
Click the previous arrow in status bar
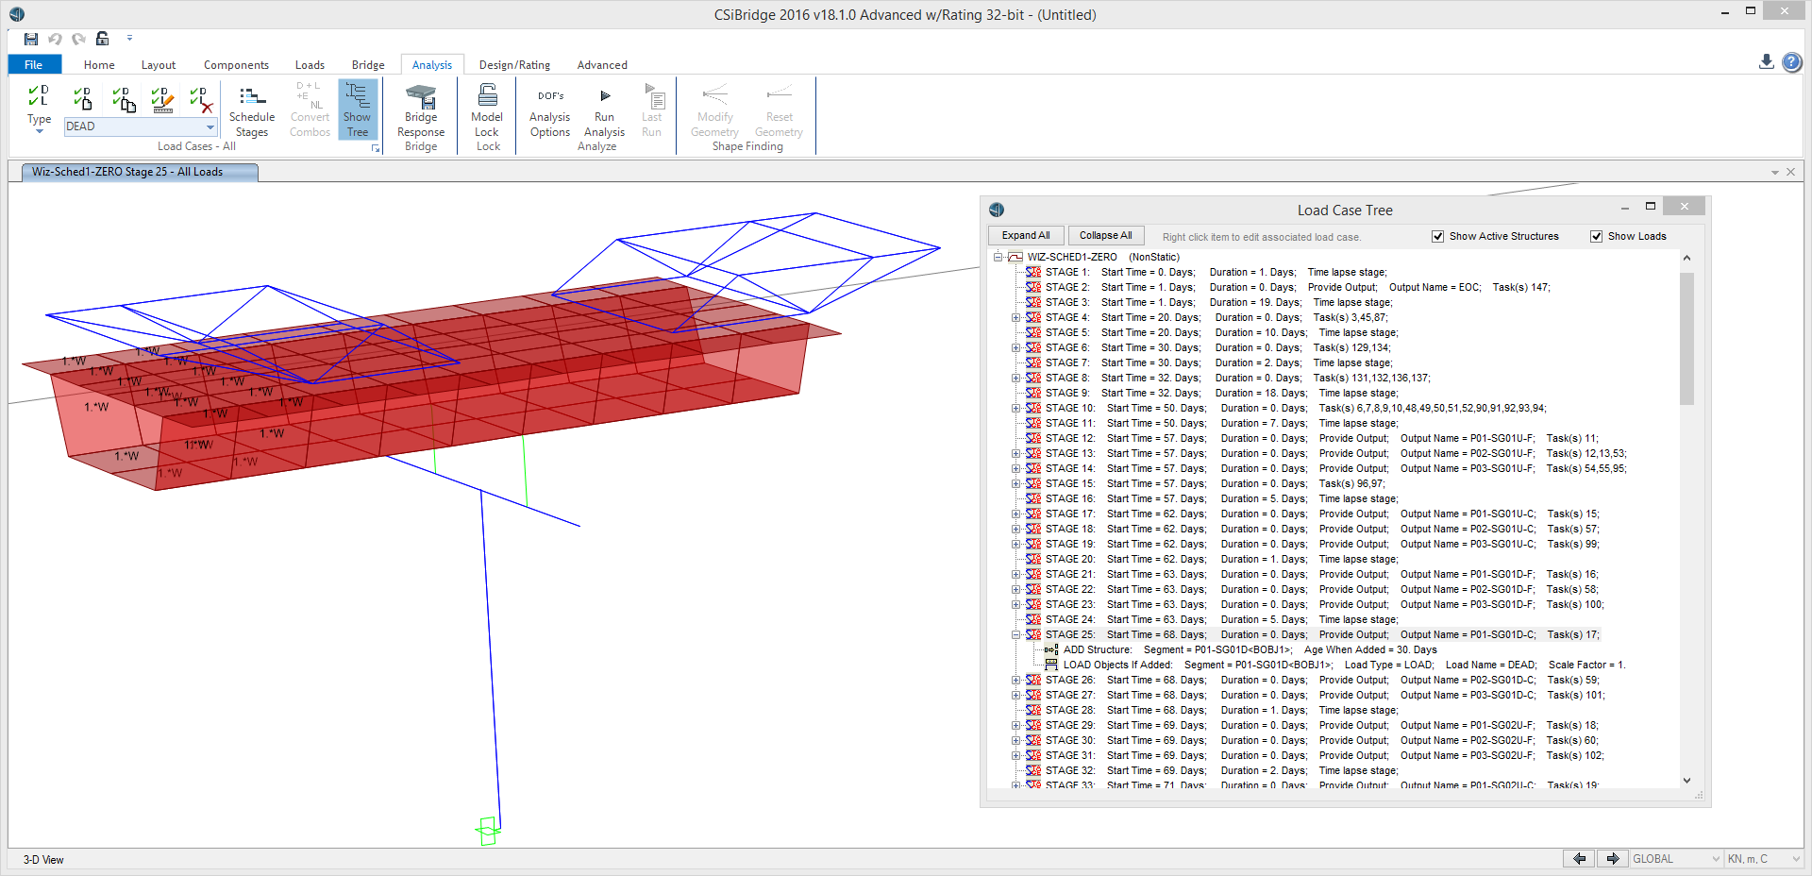pos(1579,859)
